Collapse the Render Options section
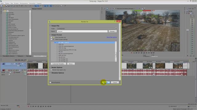Viewport: 197px width, 110px height. (x=50, y=67)
